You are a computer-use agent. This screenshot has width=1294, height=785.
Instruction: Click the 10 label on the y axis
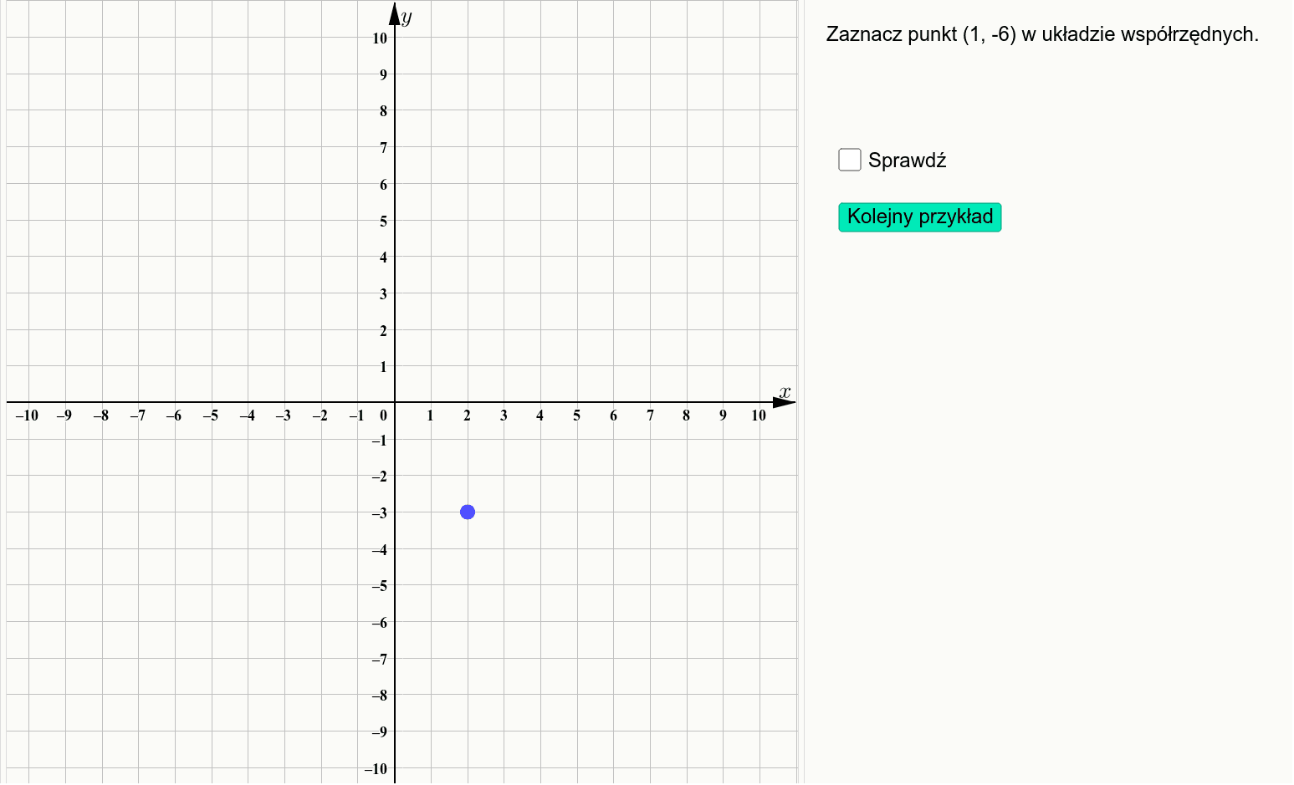[381, 38]
